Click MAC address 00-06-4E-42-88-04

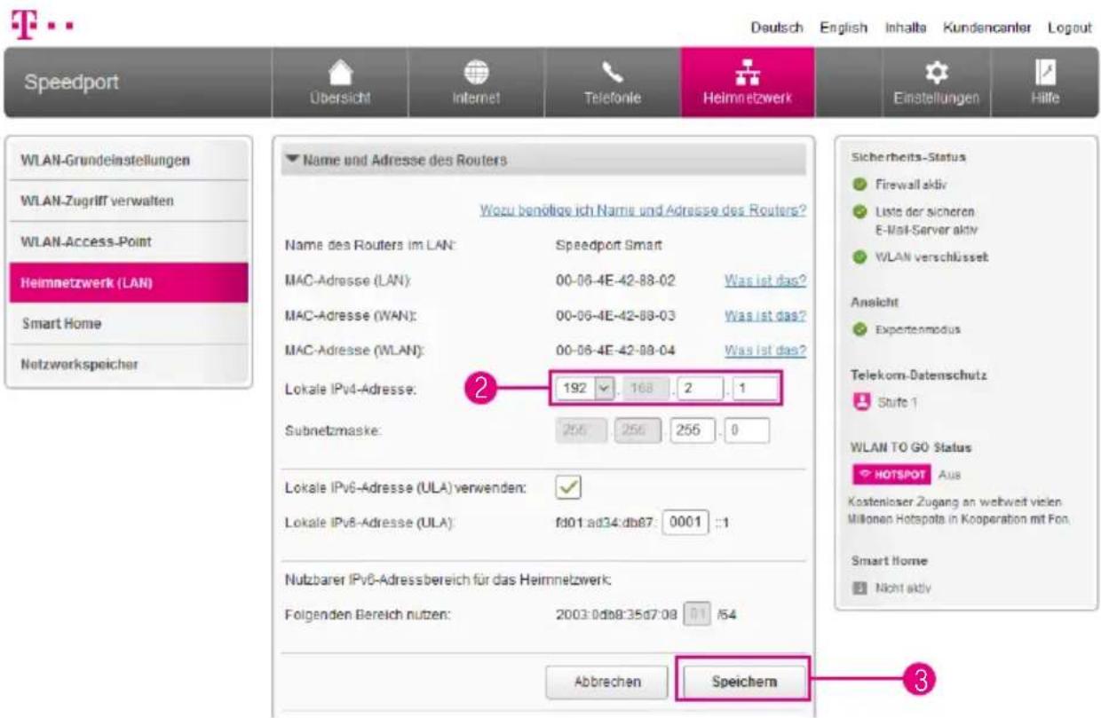click(x=615, y=351)
